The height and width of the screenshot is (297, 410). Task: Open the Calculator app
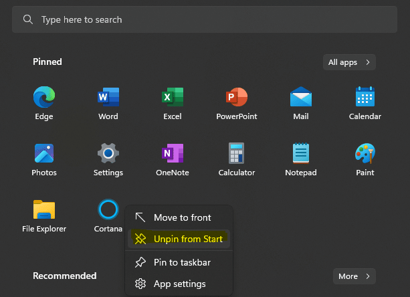(x=237, y=159)
